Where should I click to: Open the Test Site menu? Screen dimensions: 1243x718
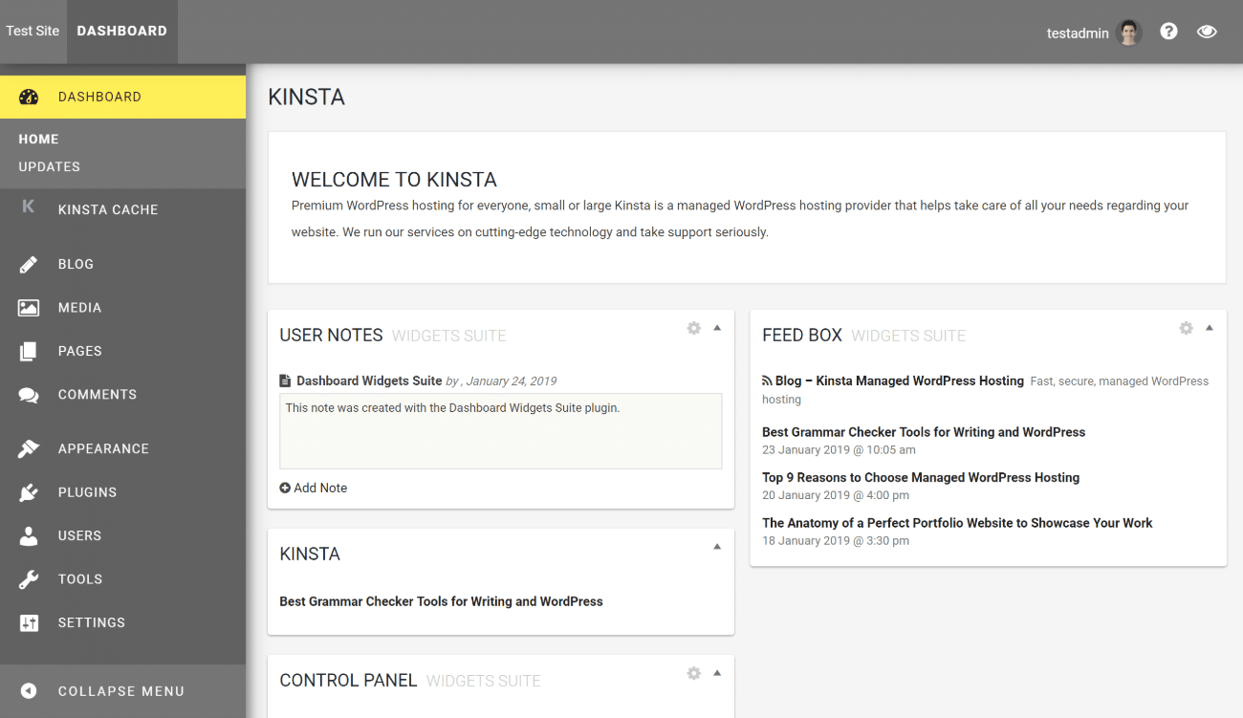point(33,31)
